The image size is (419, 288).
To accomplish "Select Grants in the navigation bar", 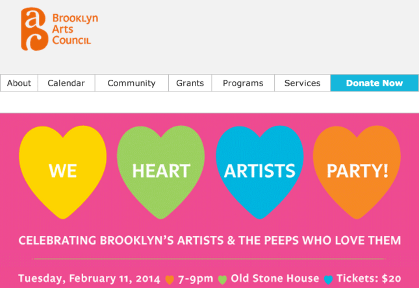I will click(190, 83).
